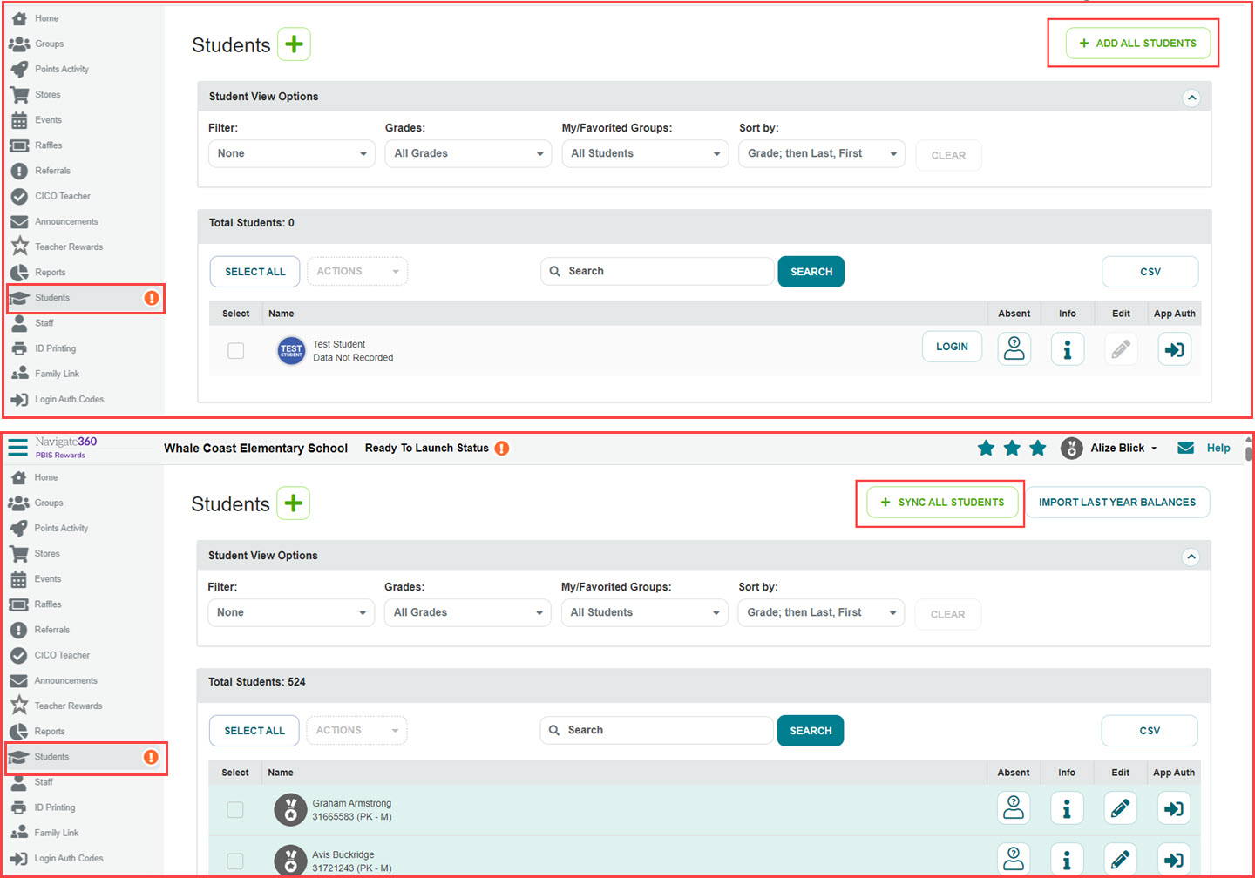
Task: Click the vertical scrollbar at the right edge
Action: click(1249, 453)
